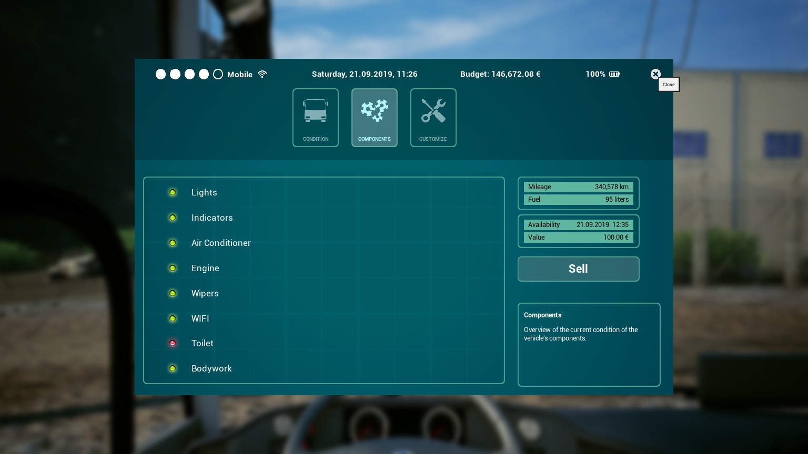
Task: Select the Wipers component entry
Action: tap(205, 293)
